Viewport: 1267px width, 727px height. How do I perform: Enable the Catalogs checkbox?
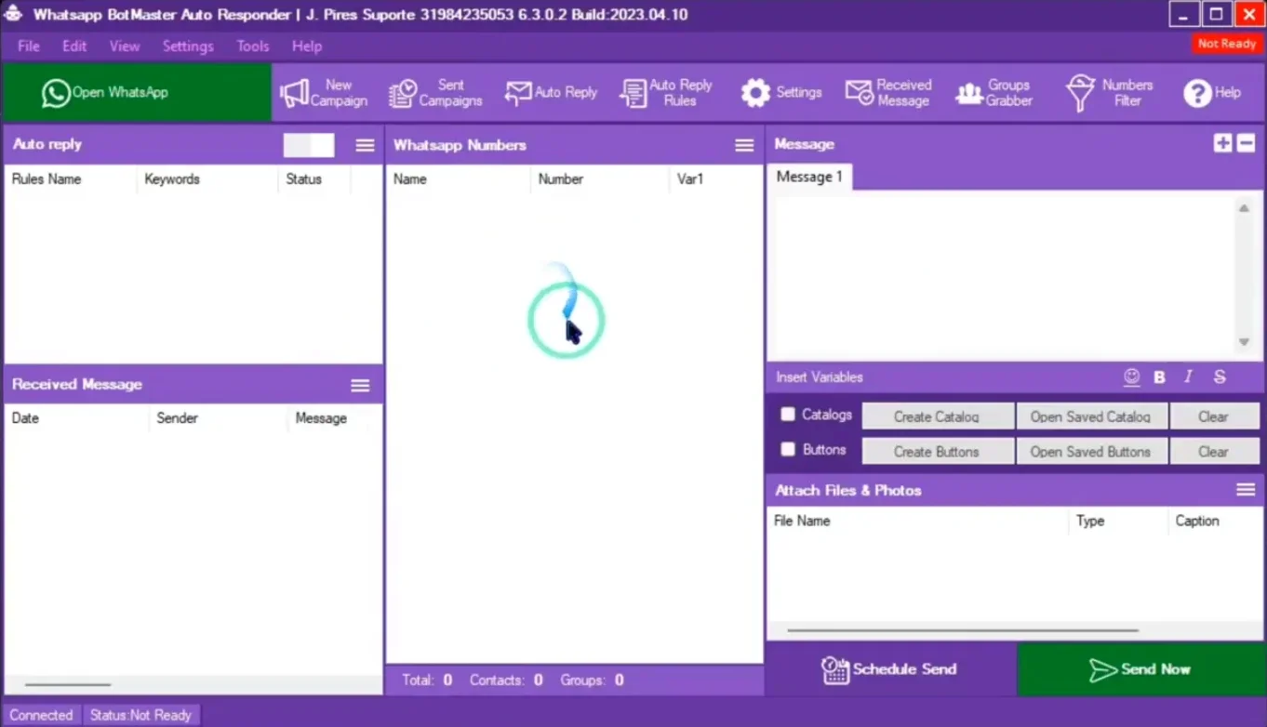click(x=788, y=415)
